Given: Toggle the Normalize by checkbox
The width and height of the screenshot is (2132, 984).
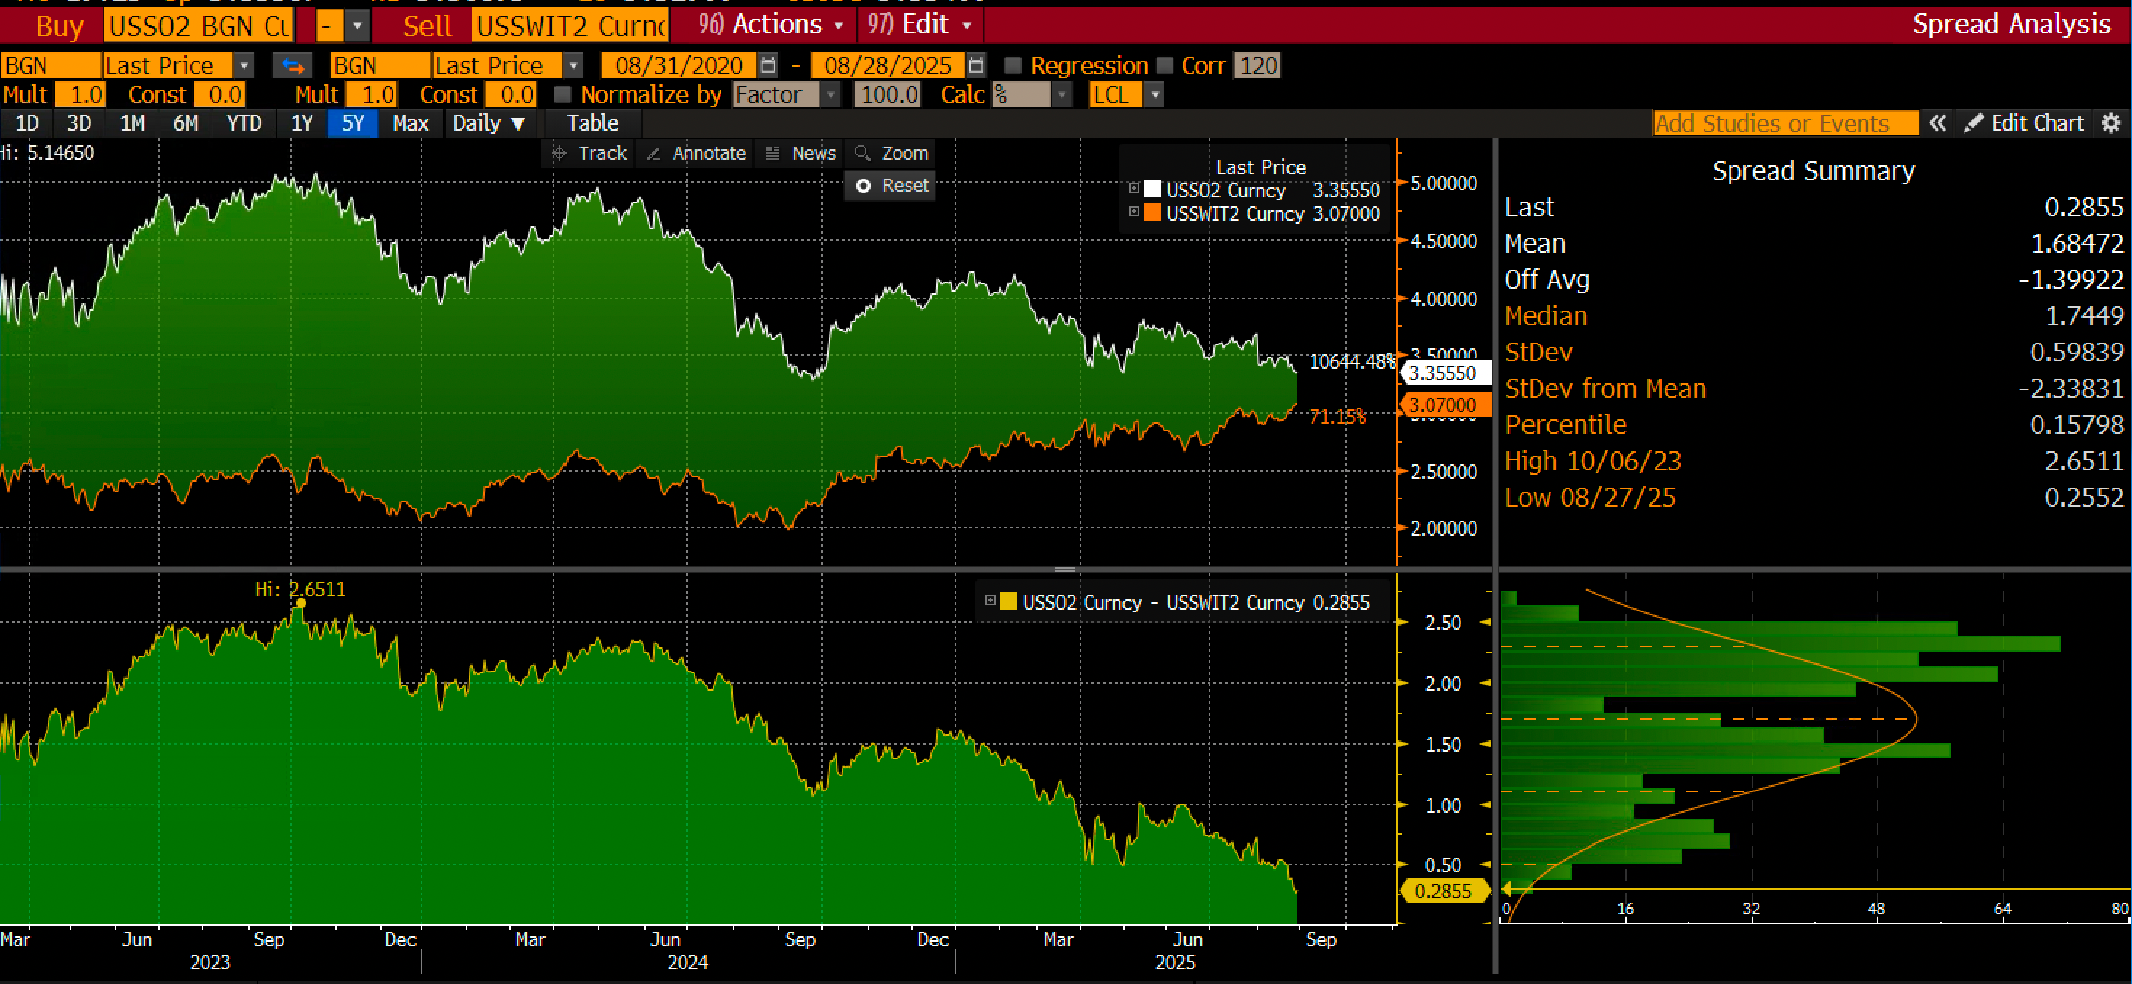Looking at the screenshot, I should [x=563, y=94].
